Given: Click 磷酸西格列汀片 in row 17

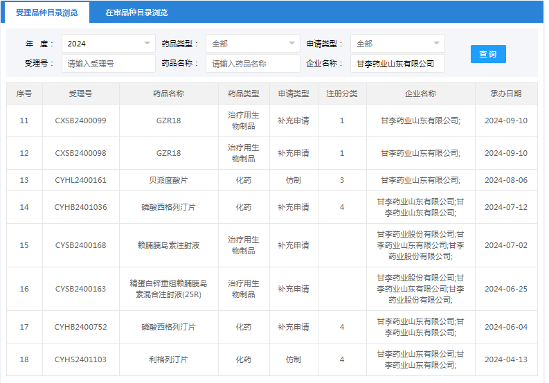Looking at the screenshot, I should (x=168, y=327).
